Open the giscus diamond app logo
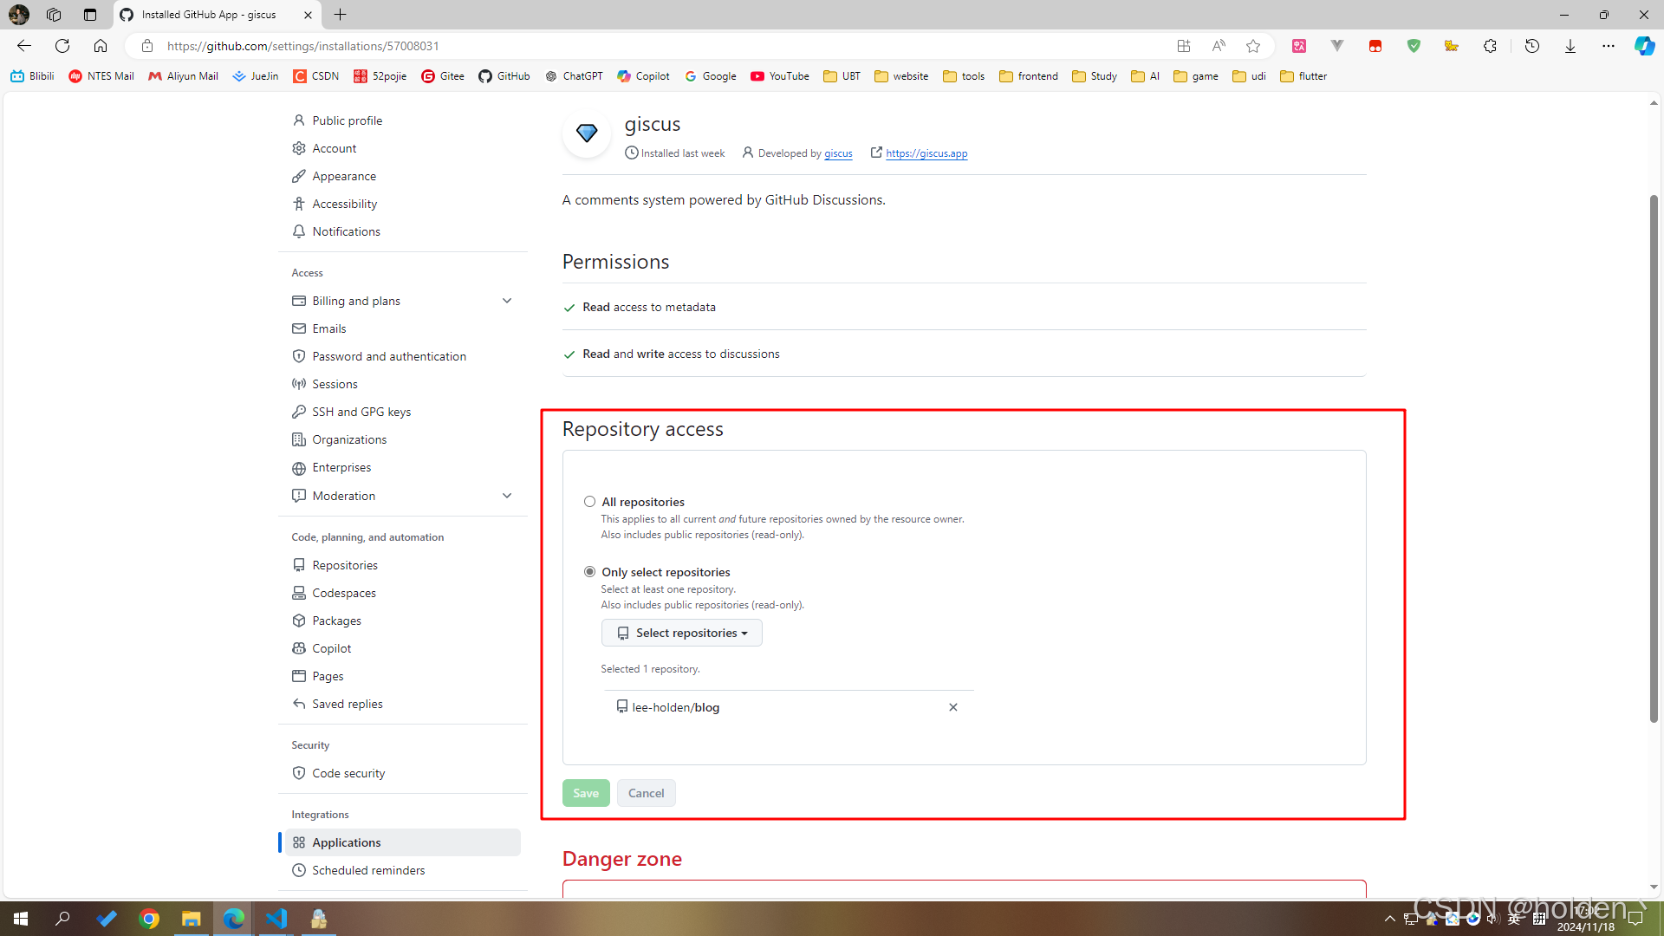 pos(587,133)
